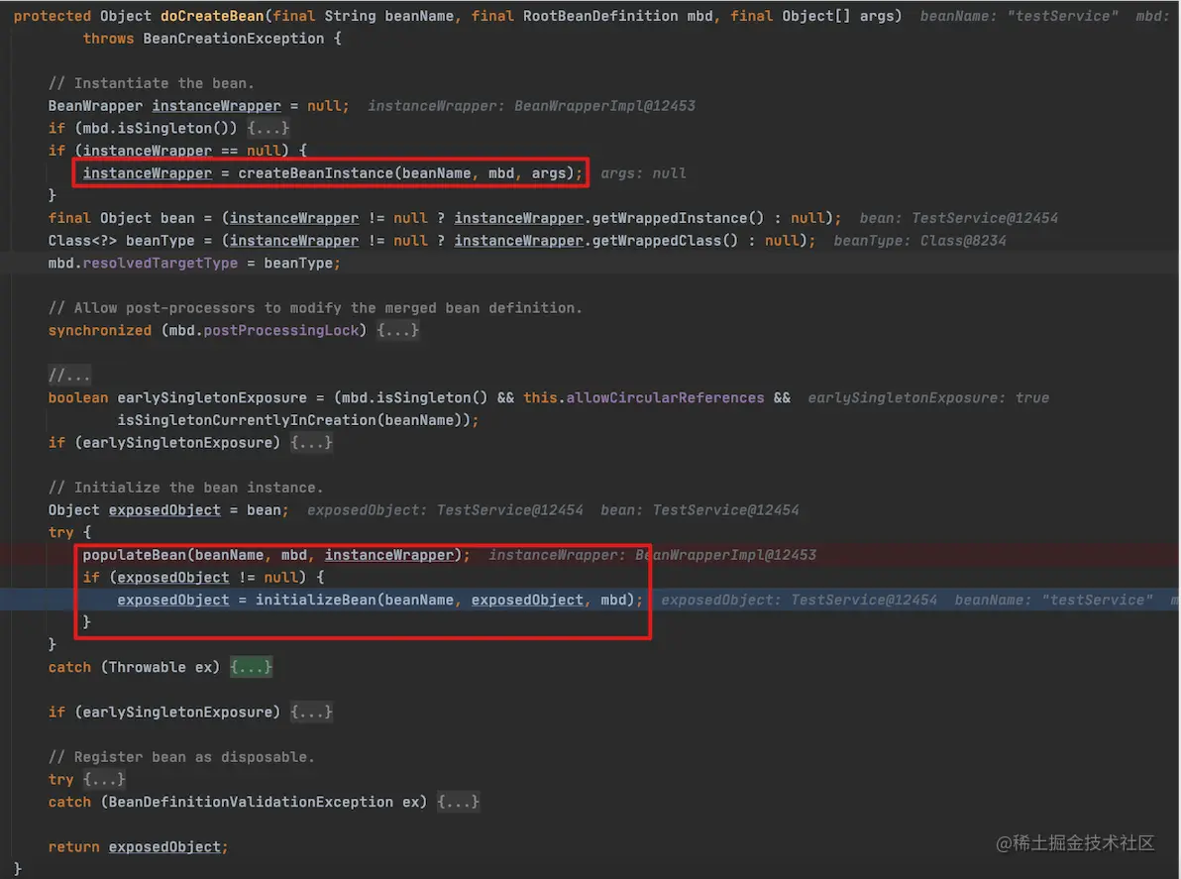This screenshot has height=879, width=1181.
Task: Click the resolvedTargetType field
Action: coord(161,263)
